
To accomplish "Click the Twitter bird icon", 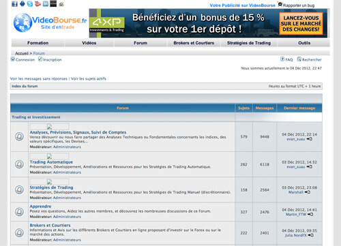I will (23, 3).
